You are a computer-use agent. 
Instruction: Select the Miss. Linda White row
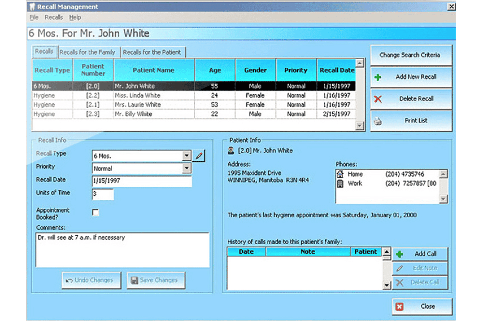[x=194, y=96]
